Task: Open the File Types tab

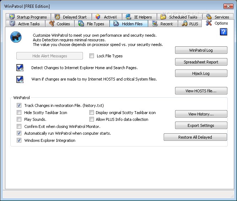Action: [92, 24]
